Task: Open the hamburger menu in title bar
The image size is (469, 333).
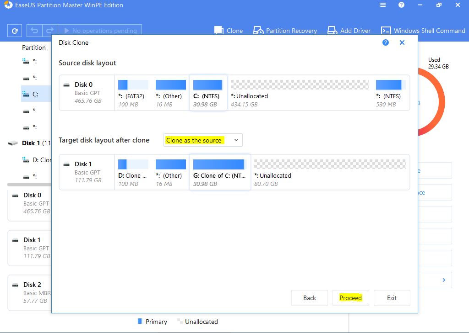Action: [x=383, y=5]
